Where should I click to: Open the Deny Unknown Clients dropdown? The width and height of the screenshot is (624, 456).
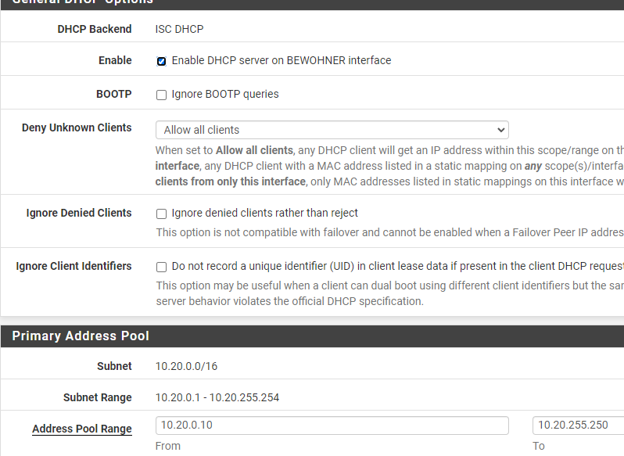[x=332, y=130]
